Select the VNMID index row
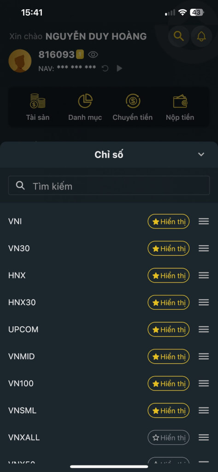The width and height of the screenshot is (218, 472). tap(109, 356)
